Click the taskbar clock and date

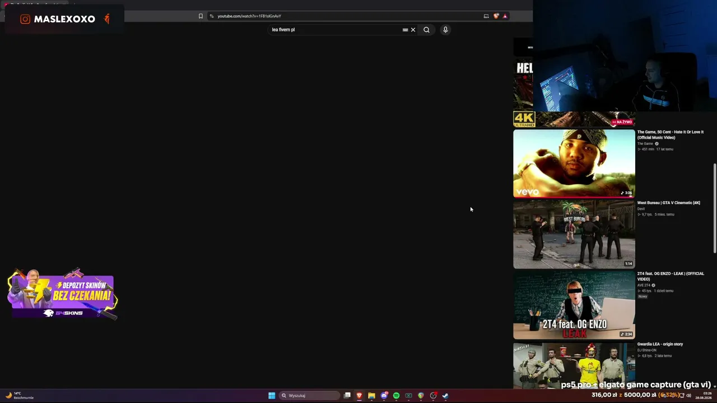coord(704,396)
